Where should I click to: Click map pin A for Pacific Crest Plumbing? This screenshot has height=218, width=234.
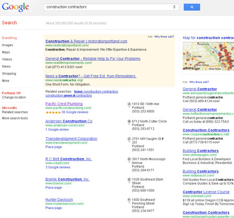[129, 105]
